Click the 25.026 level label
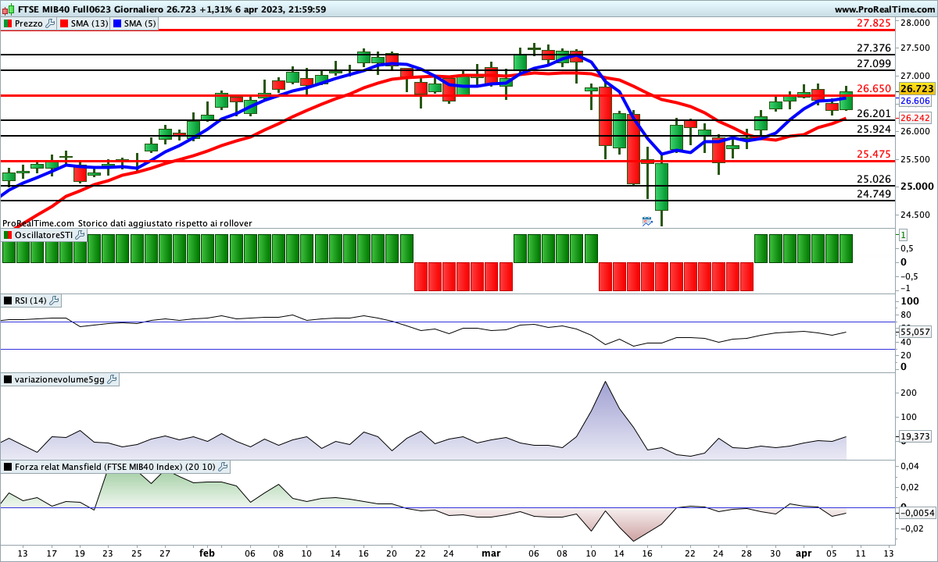This screenshot has height=562, width=938. pyautogui.click(x=874, y=180)
